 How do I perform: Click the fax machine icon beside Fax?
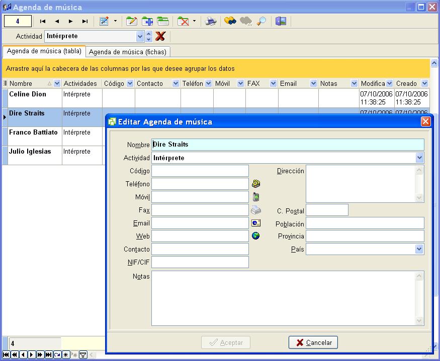tap(256, 210)
